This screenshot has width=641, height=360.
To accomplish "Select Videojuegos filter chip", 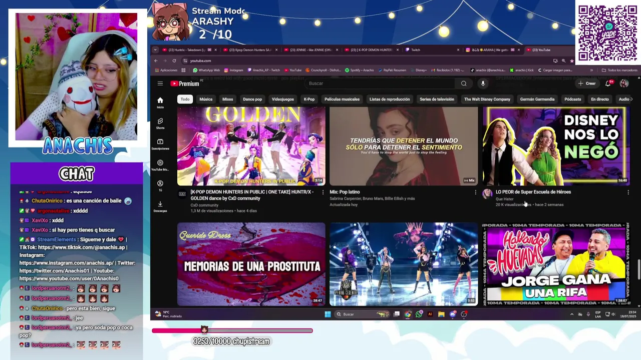I will pyautogui.click(x=283, y=99).
